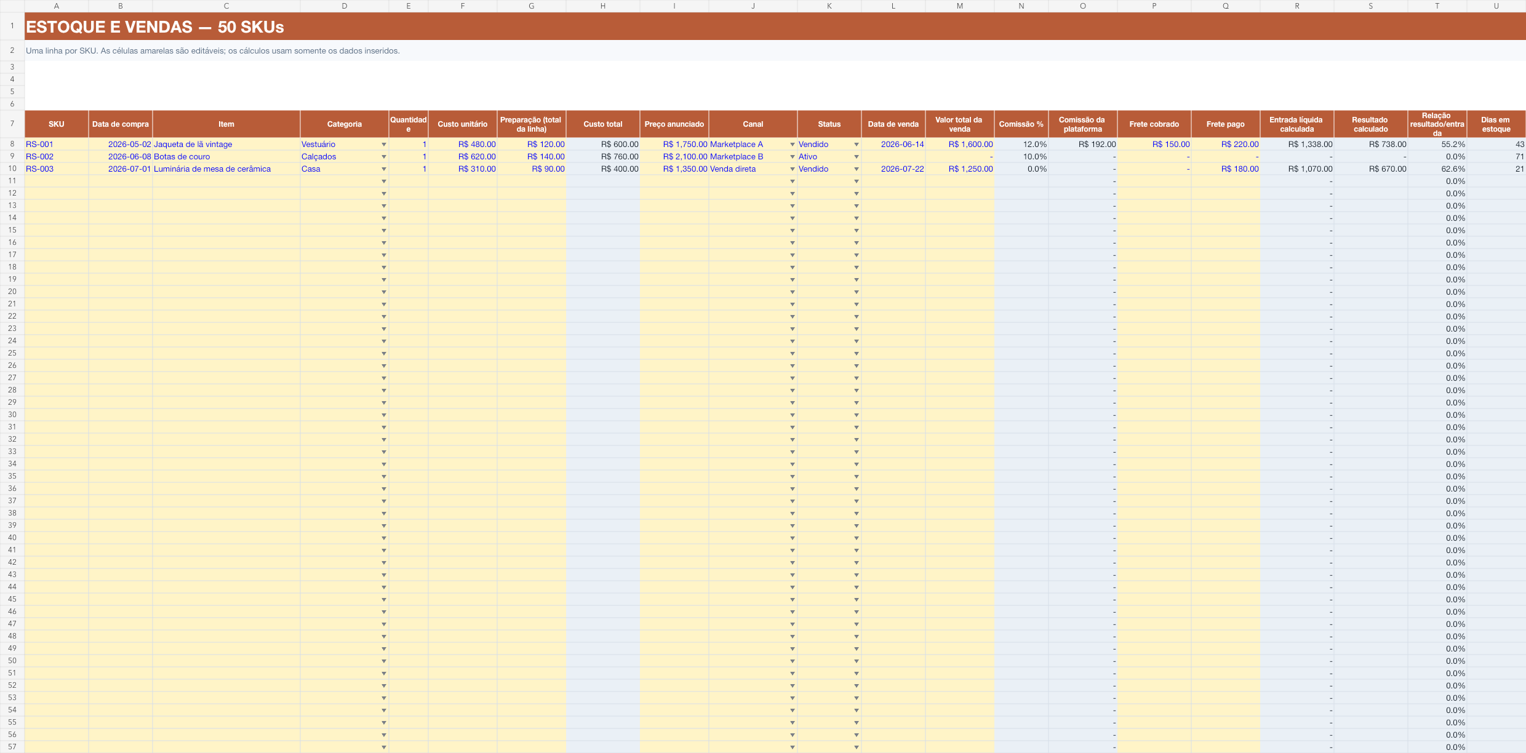Select column J header letter
1526x753 pixels.
(x=753, y=6)
